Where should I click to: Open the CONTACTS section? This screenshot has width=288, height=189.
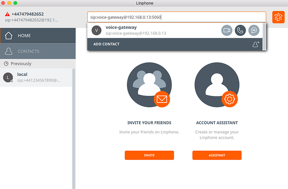(x=38, y=51)
